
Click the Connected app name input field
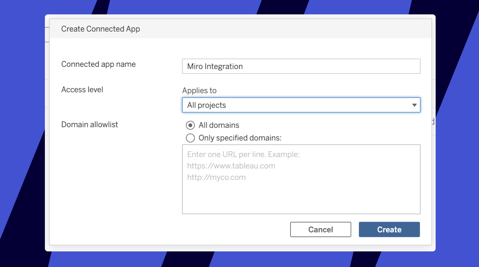301,66
